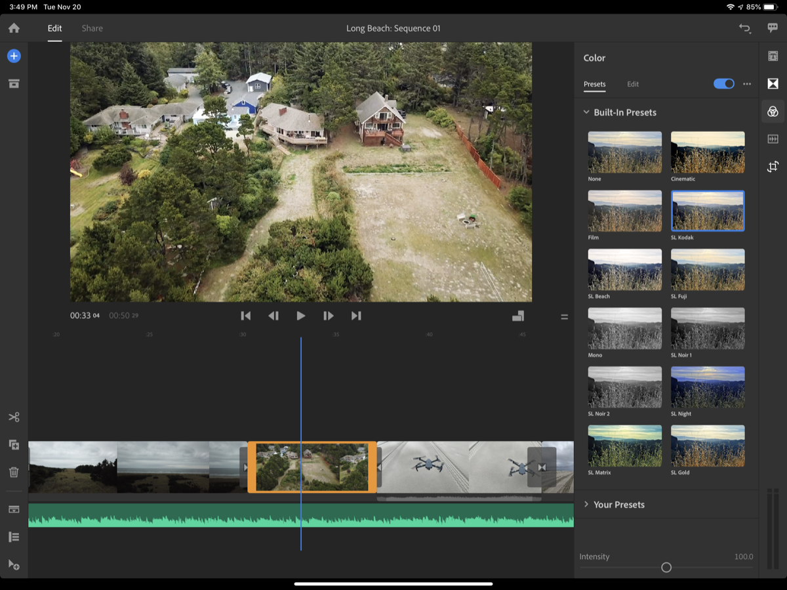The height and width of the screenshot is (590, 787).
Task: Switch to the Share tab
Action: [92, 28]
